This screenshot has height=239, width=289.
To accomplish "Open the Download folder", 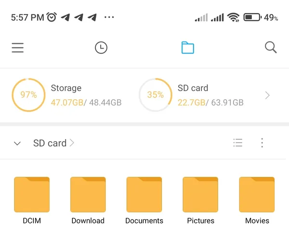I will (88, 200).
